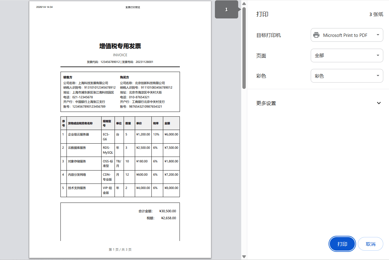Click seller phone 021-12345678

(83, 97)
